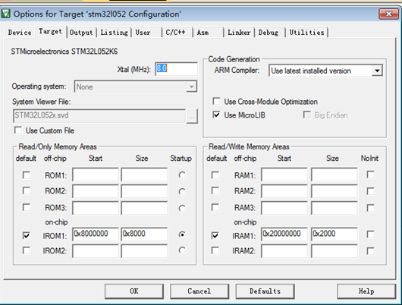Click the IROM2 Start address field
This screenshot has width=402, height=305.
tap(96, 251)
